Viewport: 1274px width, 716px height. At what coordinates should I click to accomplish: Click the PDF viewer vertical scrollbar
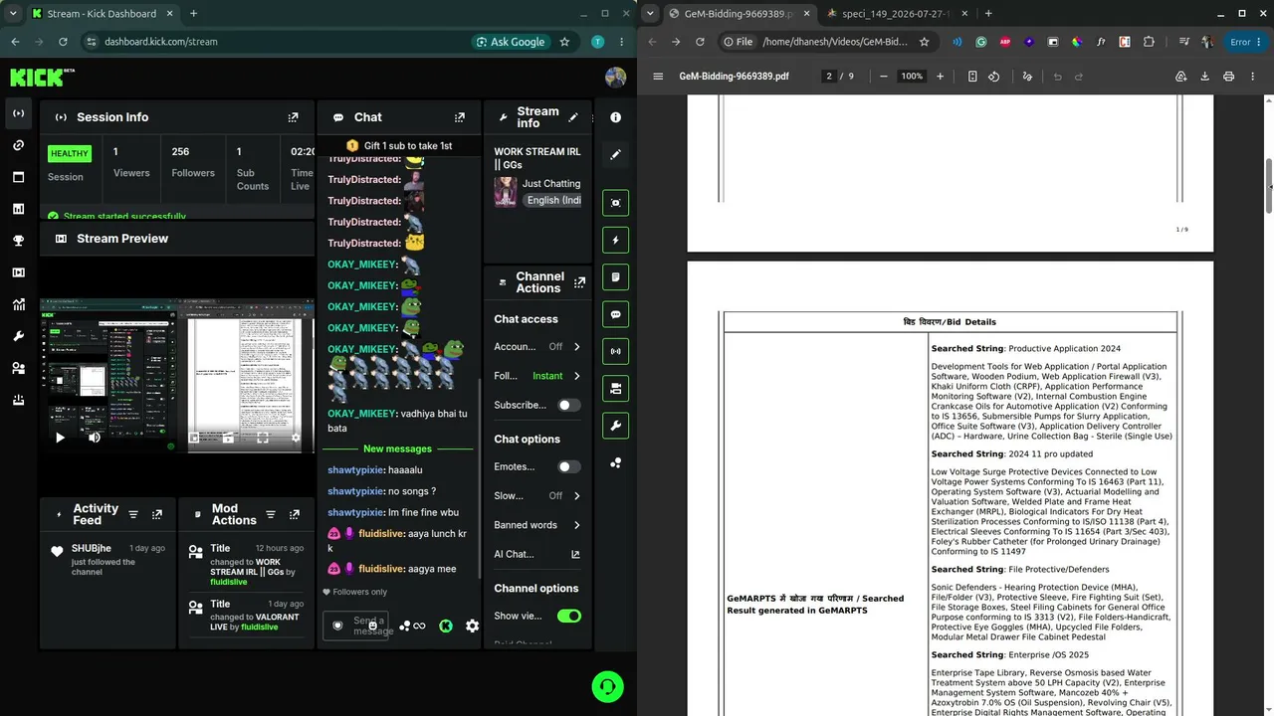(x=1268, y=184)
